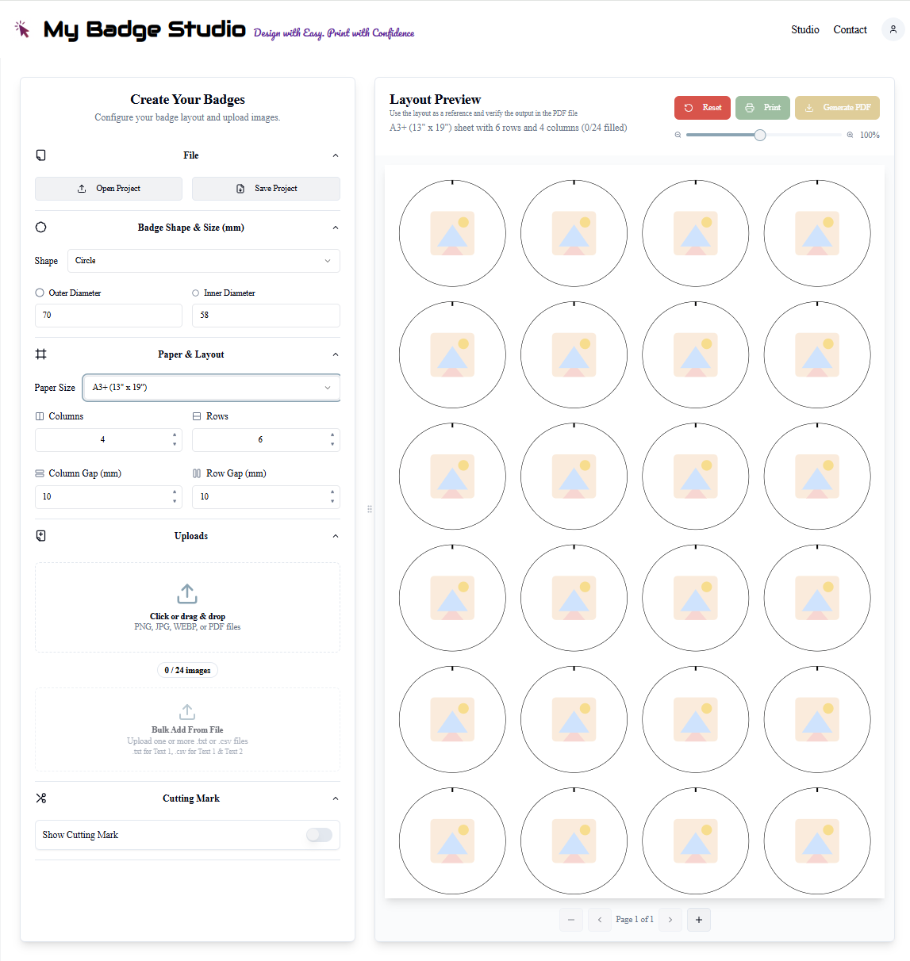Open the Studio nav item

pyautogui.click(x=805, y=29)
